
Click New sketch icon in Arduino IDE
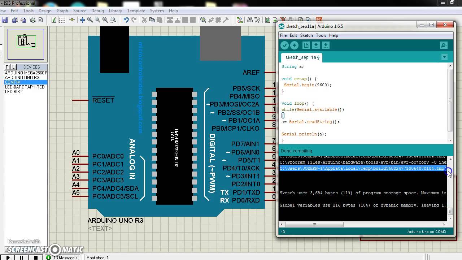coord(306,45)
